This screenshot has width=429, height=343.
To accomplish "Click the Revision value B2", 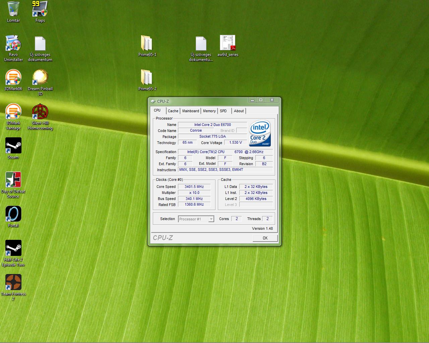I will click(x=264, y=164).
